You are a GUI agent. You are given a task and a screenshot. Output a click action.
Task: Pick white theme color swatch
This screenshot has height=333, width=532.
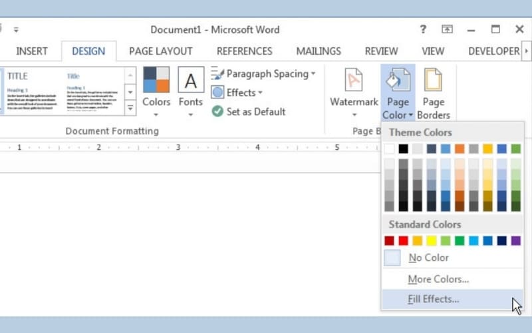389,149
